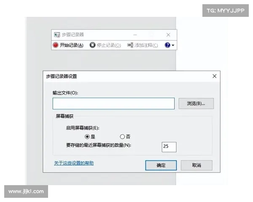Click the grayed 停止记录(O) button
253x202 pixels.
(x=105, y=45)
